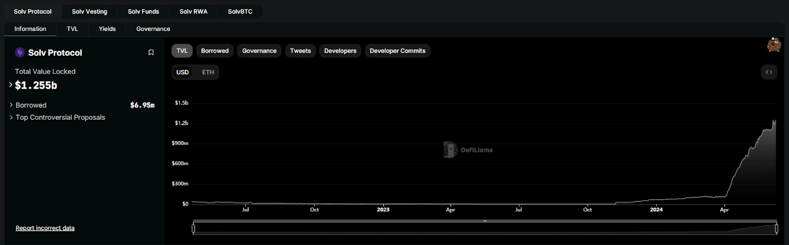Click the 2023 x-axis label
This screenshot has width=789, height=245.
pyautogui.click(x=383, y=210)
